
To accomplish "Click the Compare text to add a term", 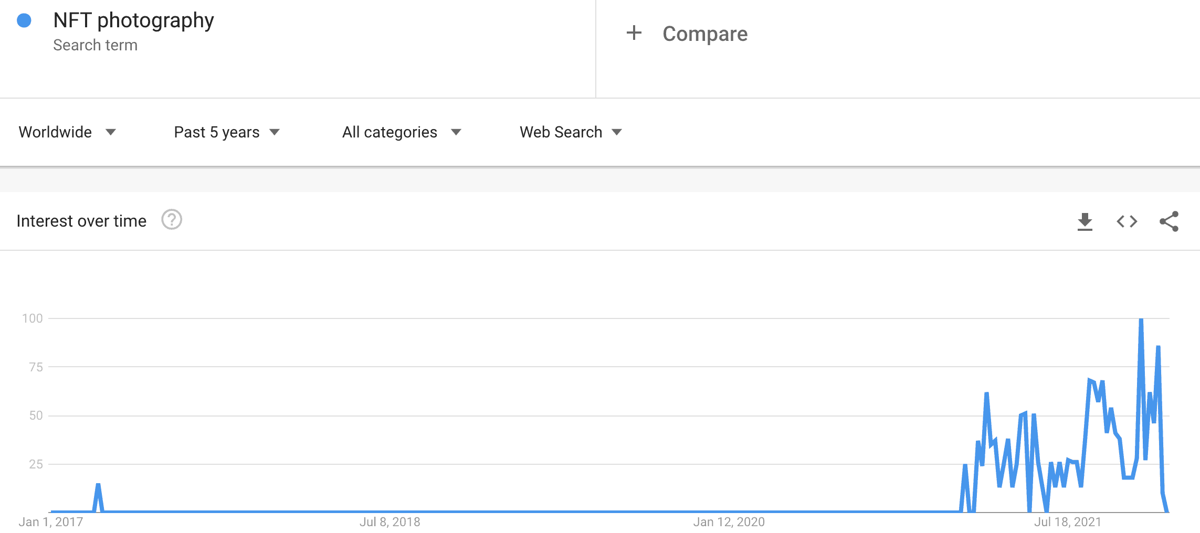I will (x=704, y=34).
